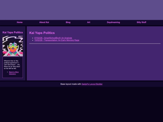Navigate to Silly Stuff
This screenshot has height=122, width=163.
tap(141, 22)
